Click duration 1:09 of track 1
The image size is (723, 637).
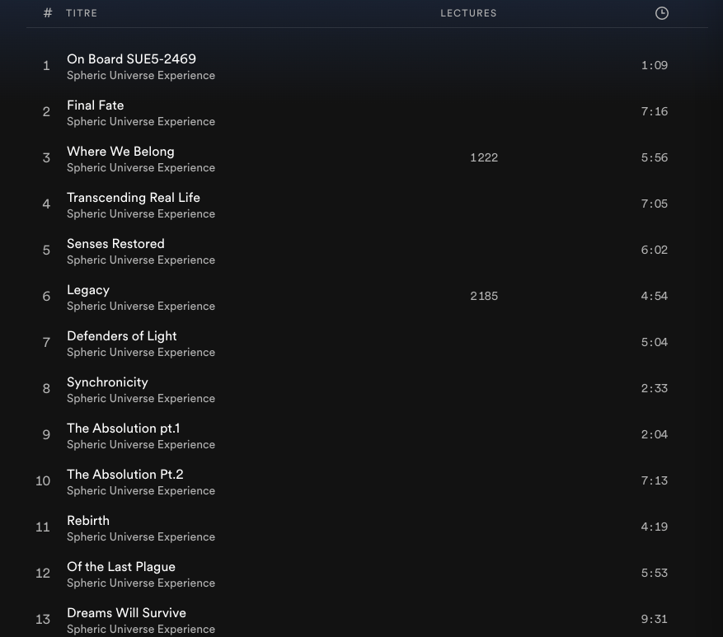click(655, 65)
